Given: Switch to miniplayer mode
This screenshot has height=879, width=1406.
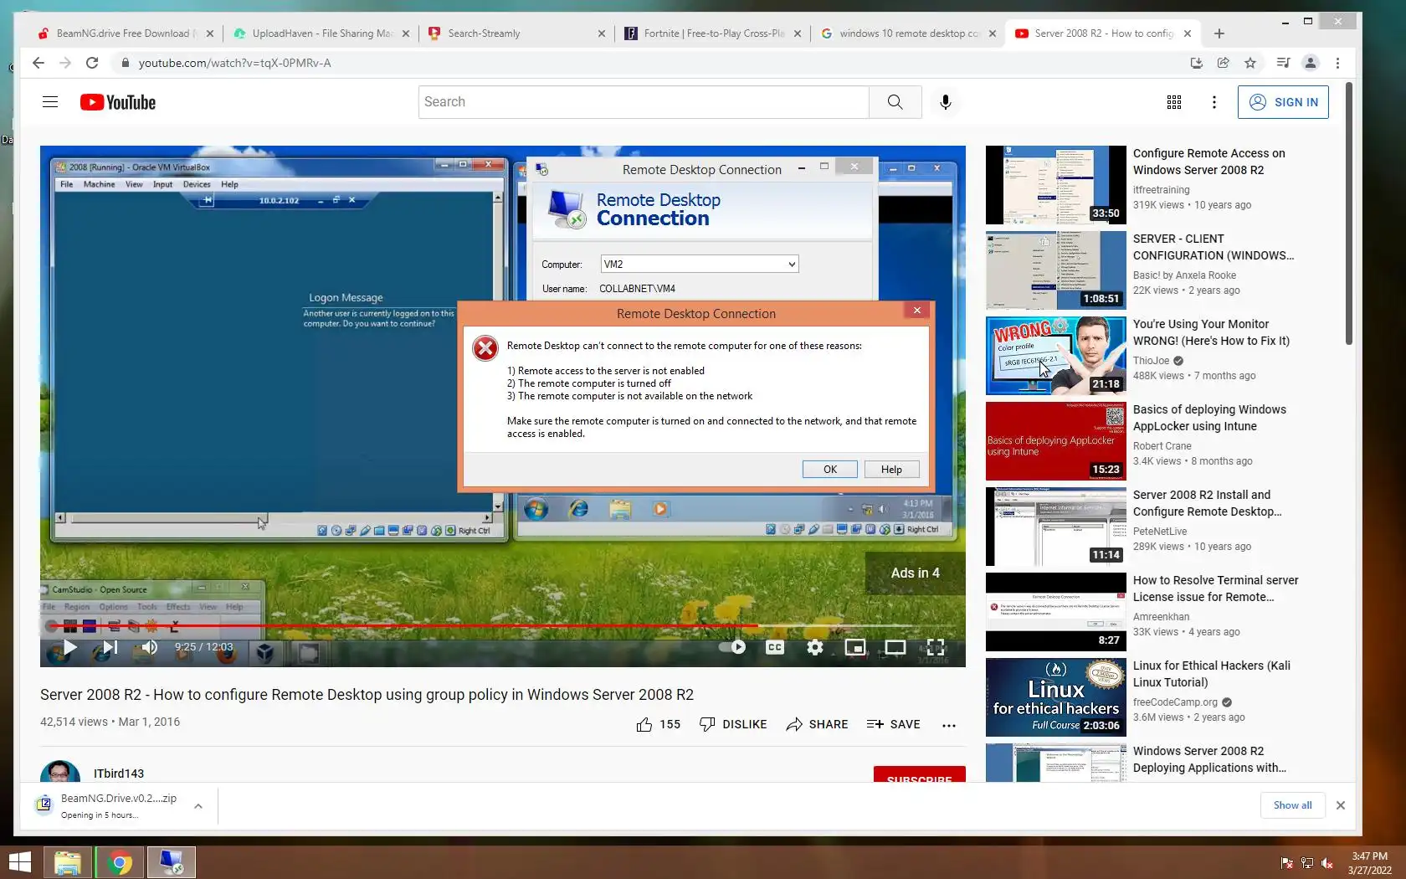Looking at the screenshot, I should coord(854,647).
